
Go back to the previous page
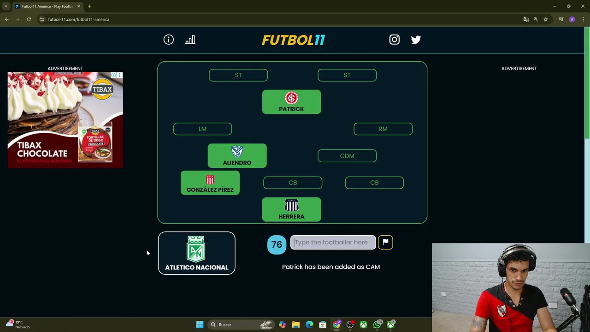click(x=6, y=19)
